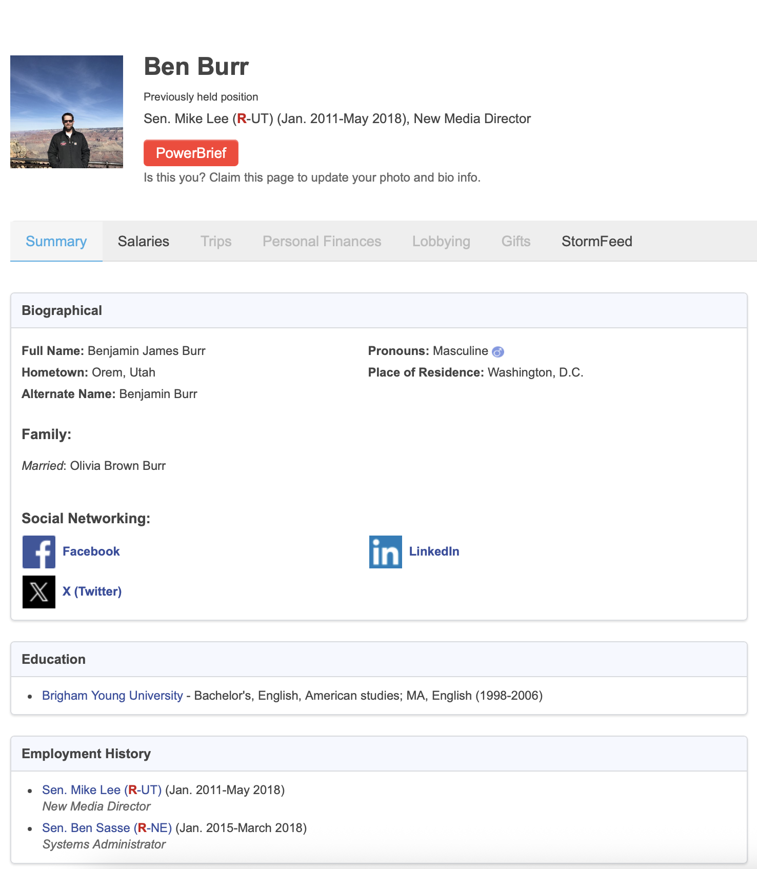View the Gifts tab

click(516, 242)
